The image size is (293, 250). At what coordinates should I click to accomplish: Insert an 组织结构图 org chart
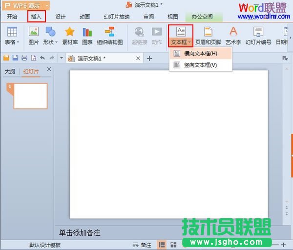tap(110, 32)
